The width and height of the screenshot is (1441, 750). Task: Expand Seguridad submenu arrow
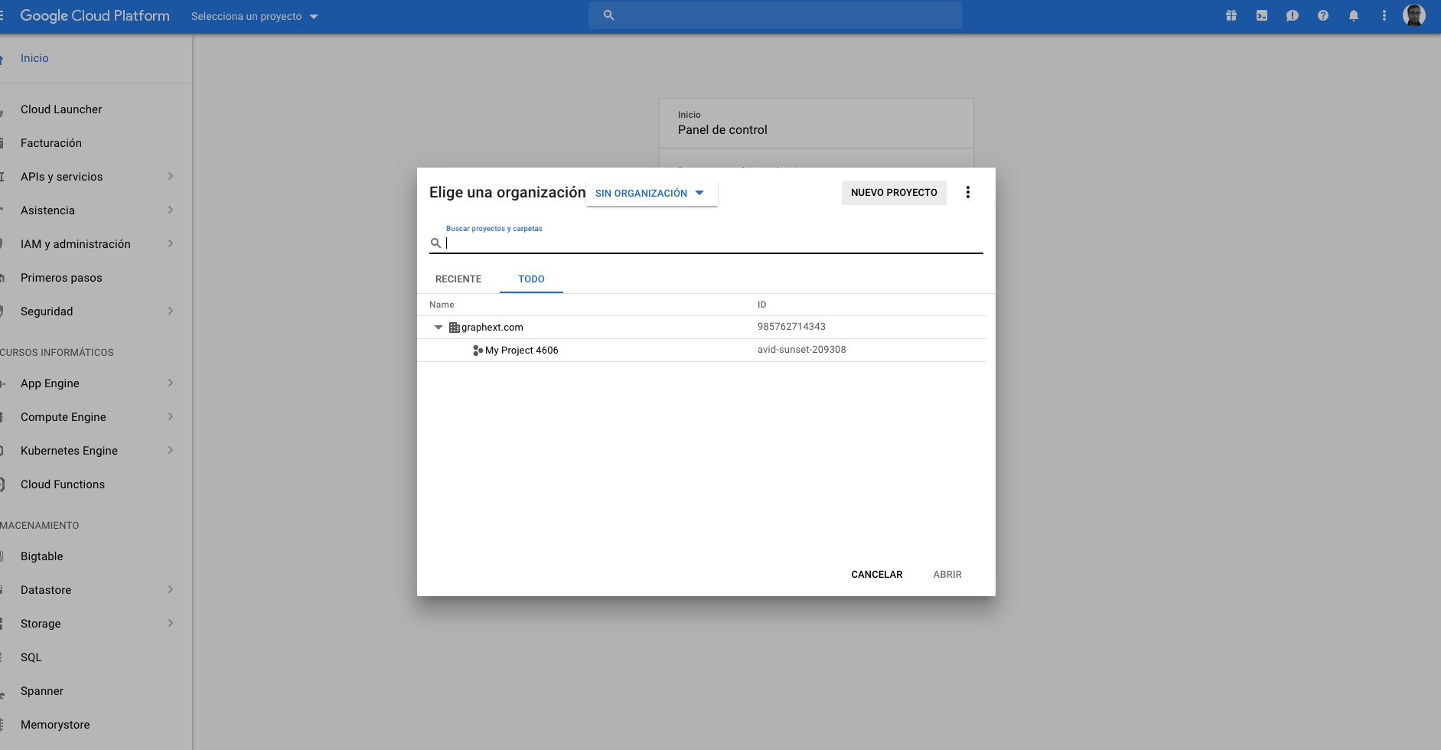pyautogui.click(x=171, y=311)
